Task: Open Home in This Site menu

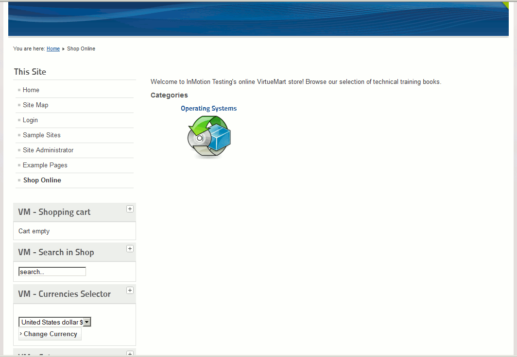Action: [x=31, y=90]
